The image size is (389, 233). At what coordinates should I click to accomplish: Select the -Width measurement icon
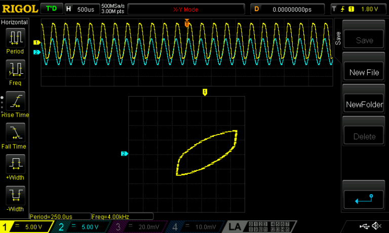click(15, 196)
